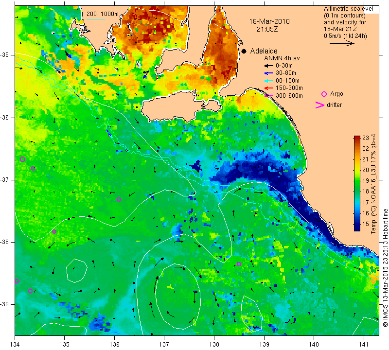
Task: Click the Adelaide label
Action: [264, 51]
